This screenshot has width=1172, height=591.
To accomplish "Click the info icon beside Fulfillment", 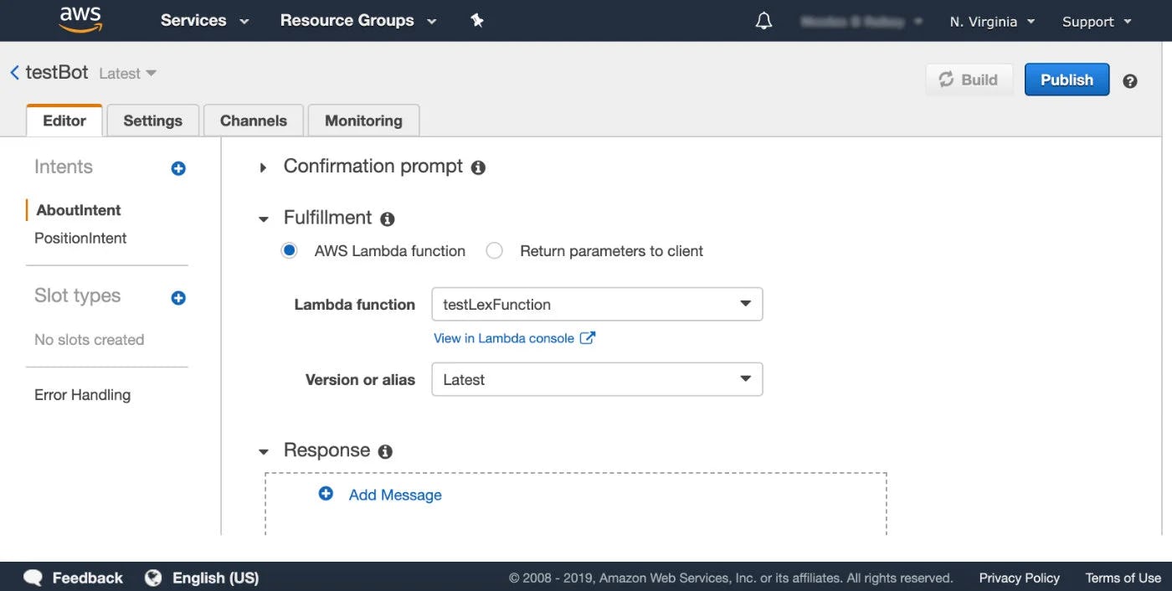I will (387, 218).
